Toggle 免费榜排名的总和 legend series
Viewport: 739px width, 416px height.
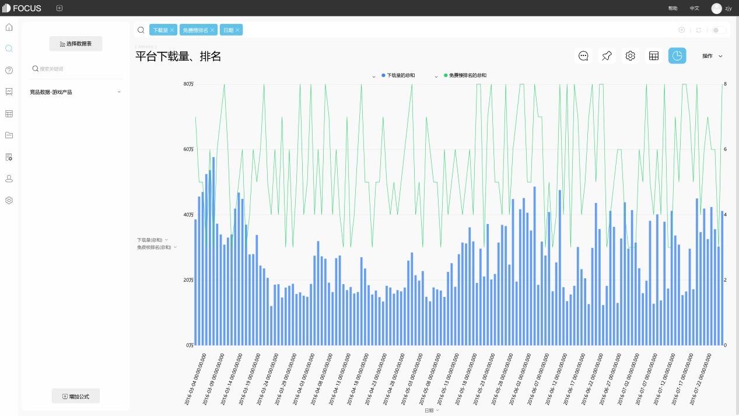click(467, 76)
